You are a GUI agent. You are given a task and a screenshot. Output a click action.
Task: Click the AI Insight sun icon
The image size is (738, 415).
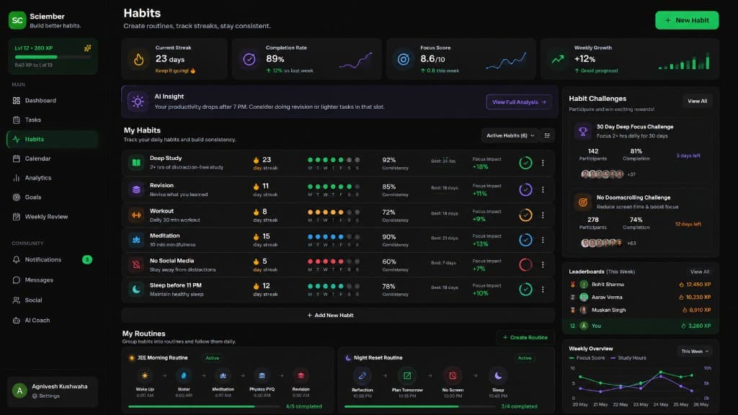pos(138,102)
